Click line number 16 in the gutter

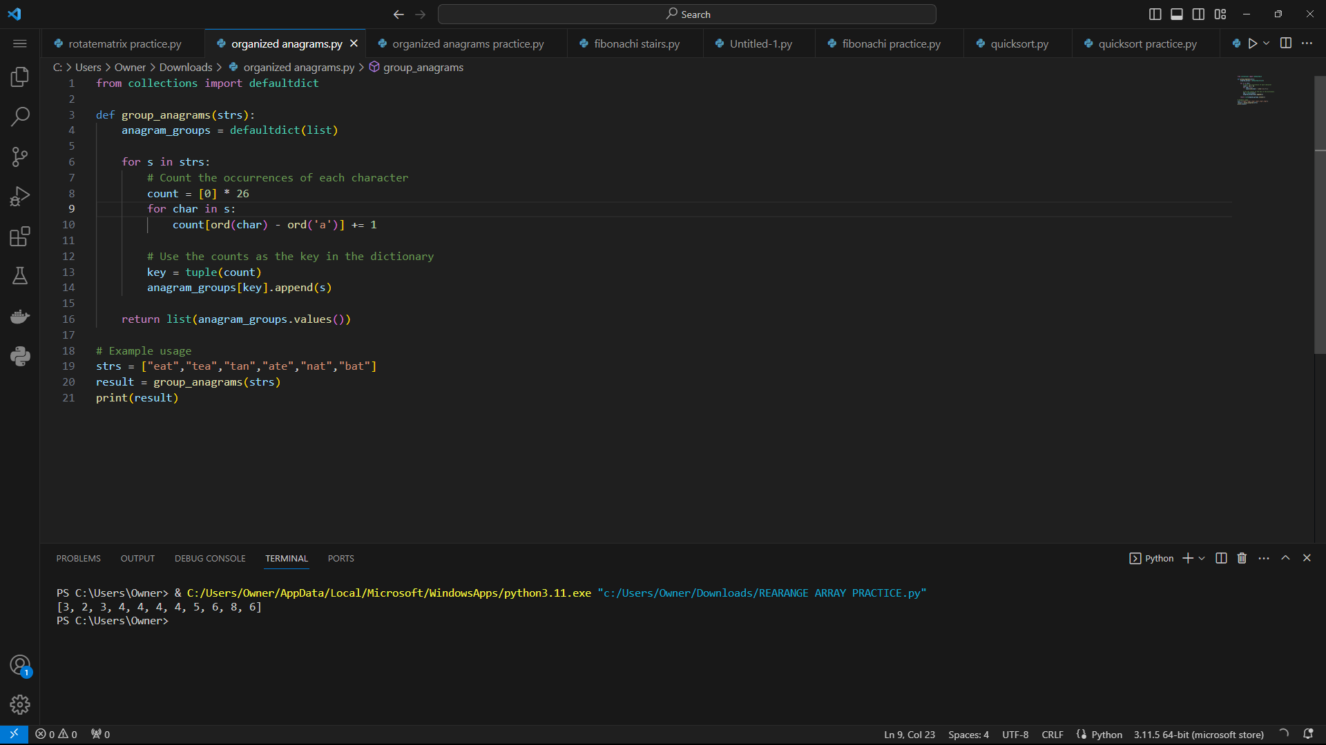click(68, 319)
